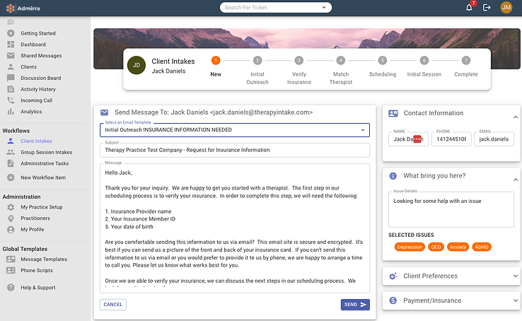This screenshot has height=321, width=522.
Task: Click the SEND button
Action: click(355, 304)
